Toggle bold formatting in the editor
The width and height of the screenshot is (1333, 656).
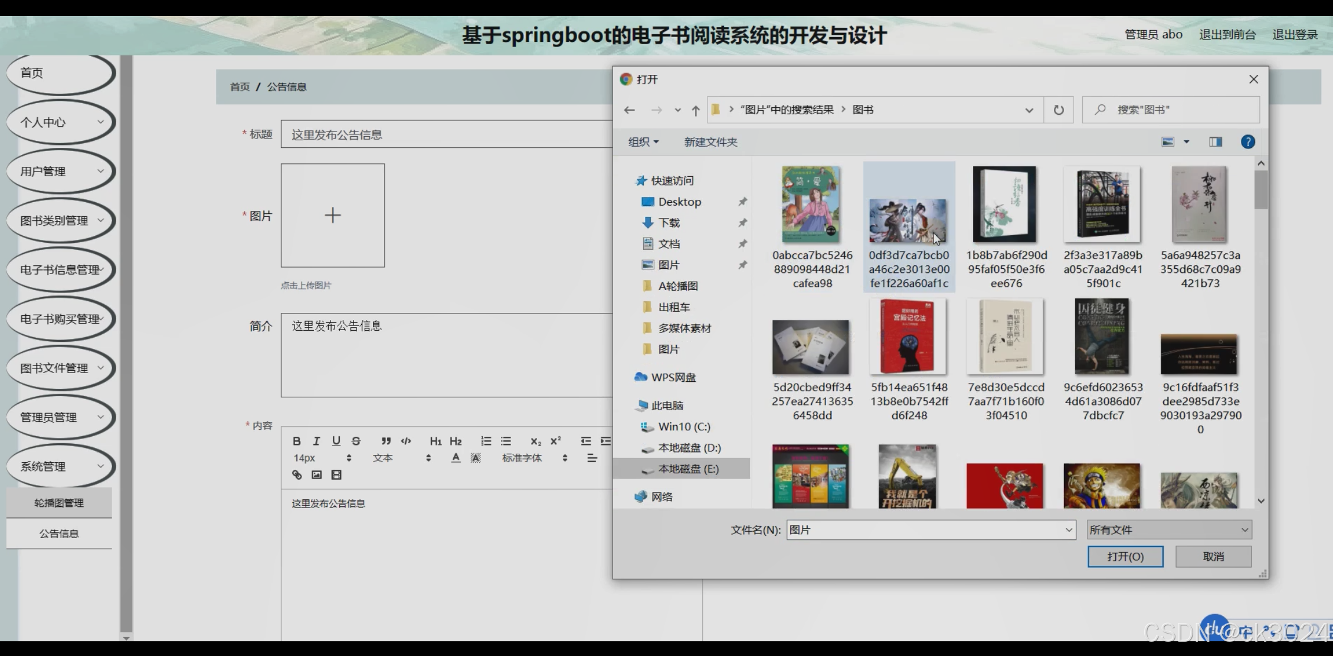click(297, 441)
